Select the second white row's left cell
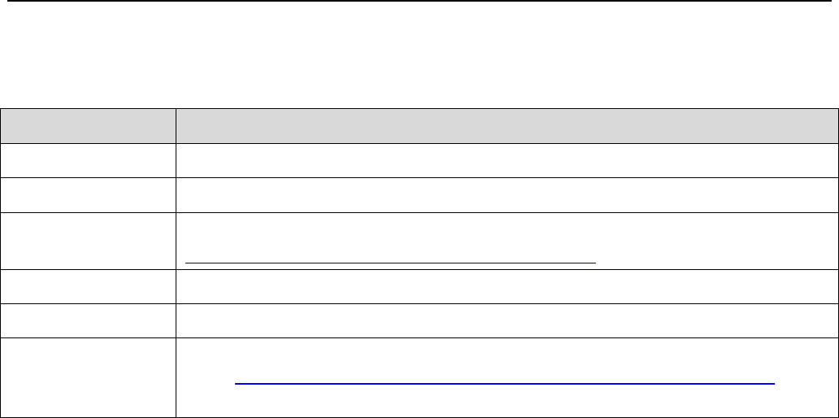Screen dimensions: 839x418 (89, 194)
